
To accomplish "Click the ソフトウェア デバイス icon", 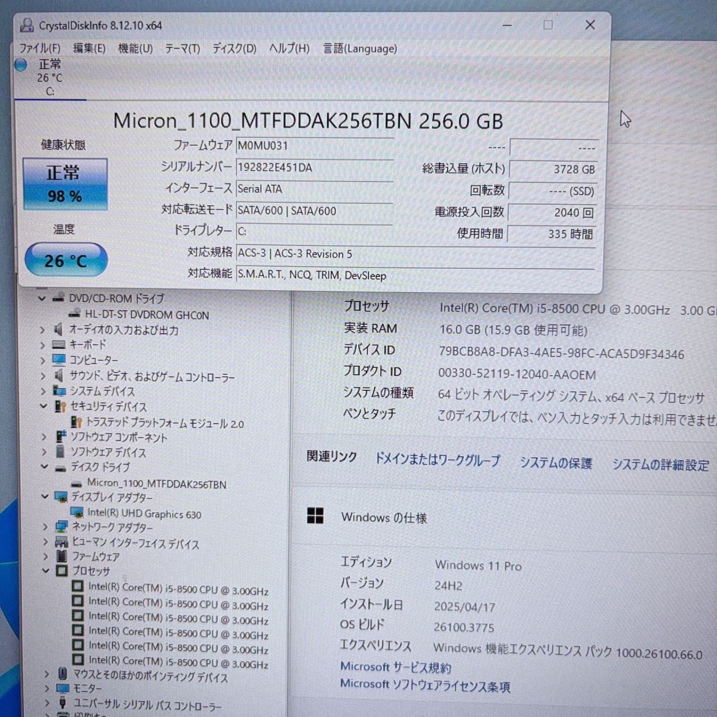I will click(60, 452).
